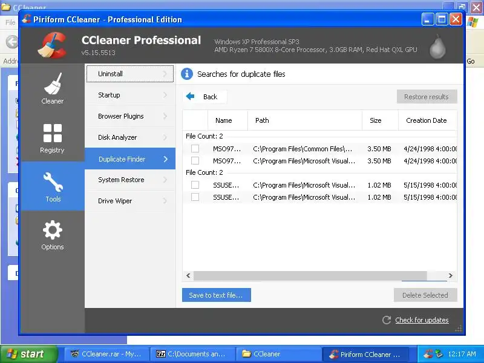This screenshot has width=484, height=363.
Task: Expand the Uninstall chevron
Action: click(x=165, y=74)
